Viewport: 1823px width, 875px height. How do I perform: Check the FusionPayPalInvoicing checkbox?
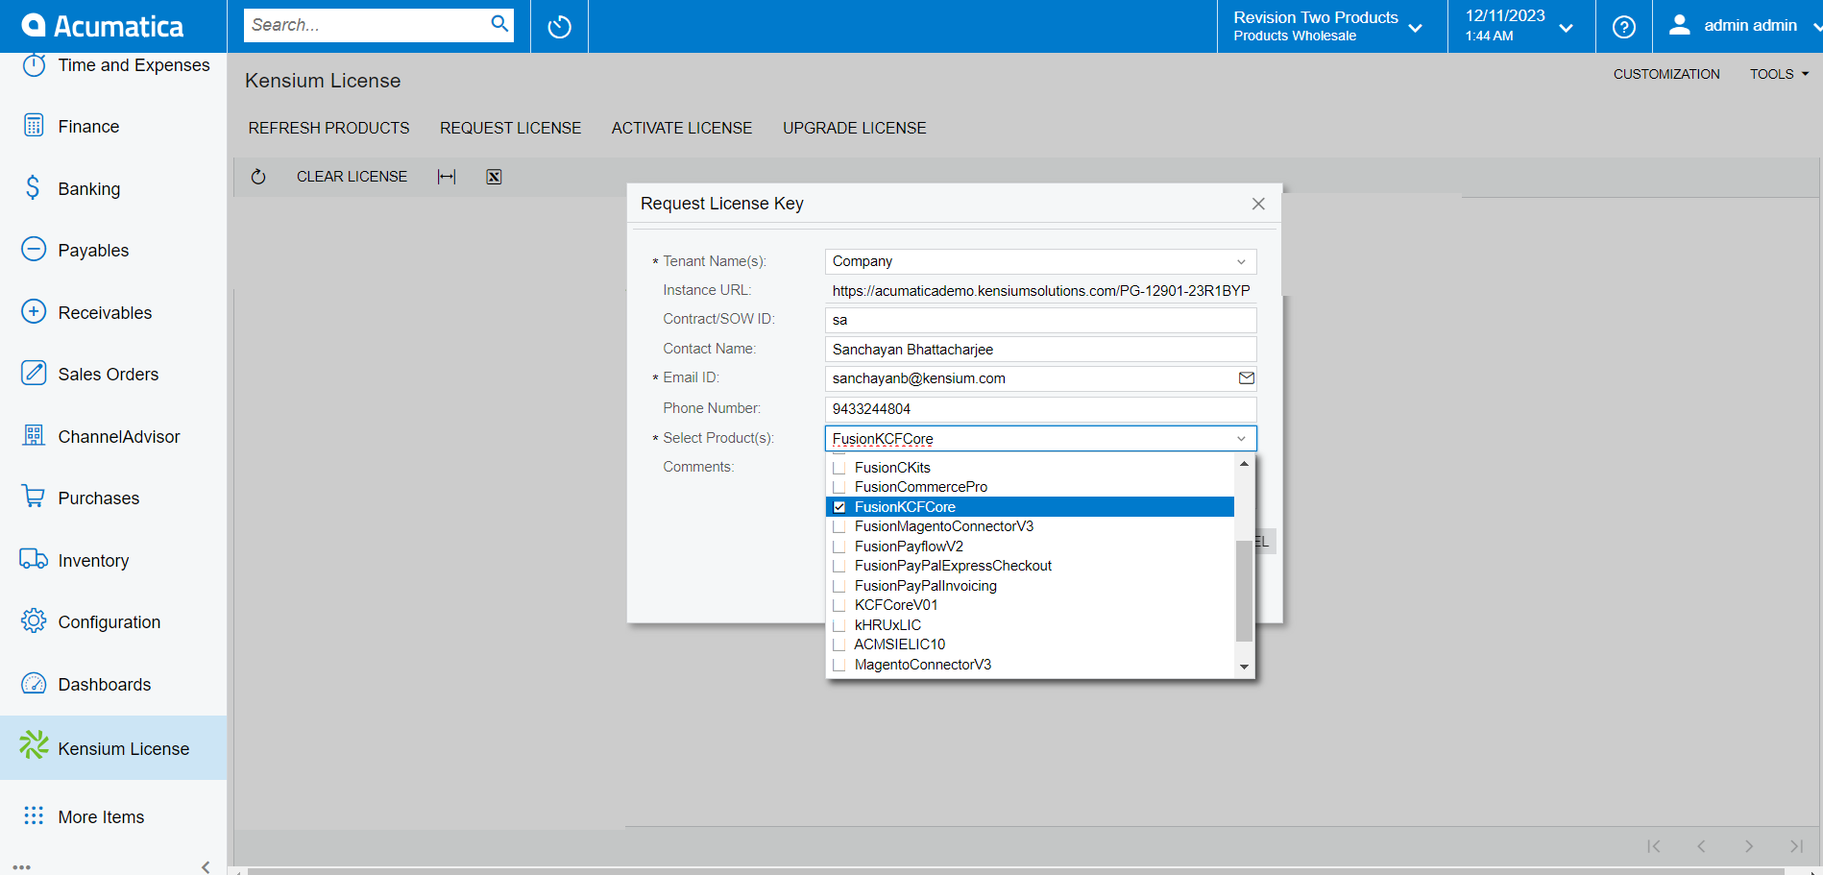pos(839,586)
